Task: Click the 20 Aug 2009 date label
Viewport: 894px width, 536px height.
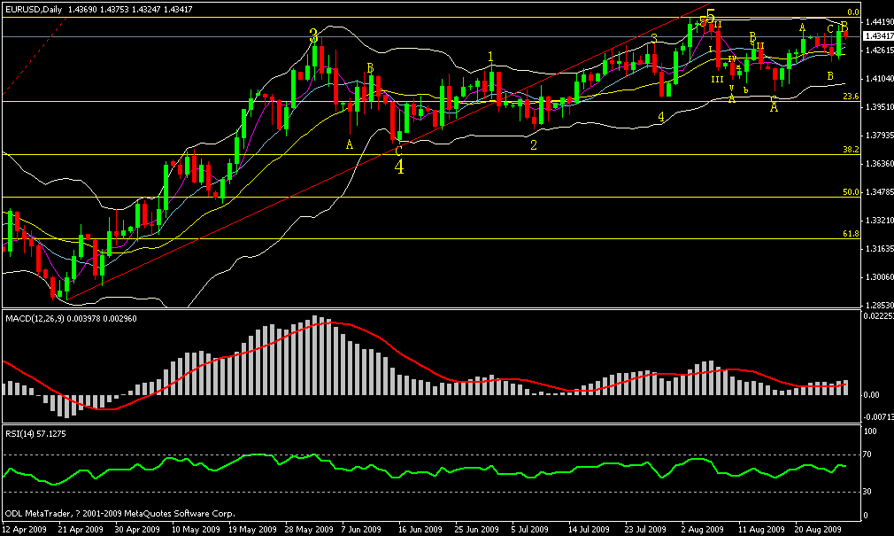Action: (818, 529)
